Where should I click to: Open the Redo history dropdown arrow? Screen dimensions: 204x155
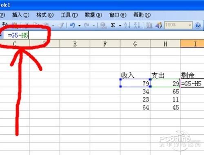coord(93,26)
